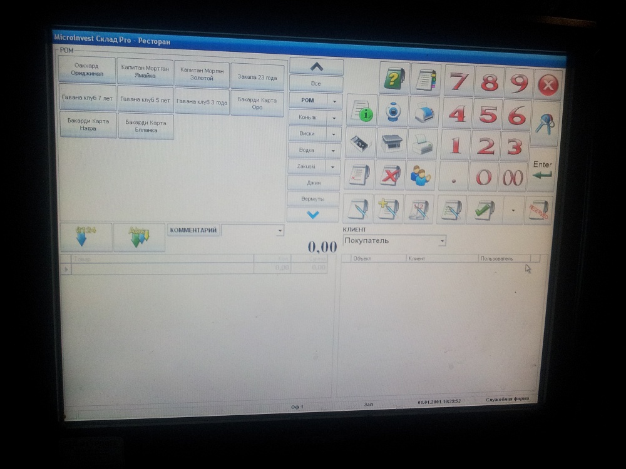
Task: Open the Покупатель client dropdown
Action: [442, 241]
